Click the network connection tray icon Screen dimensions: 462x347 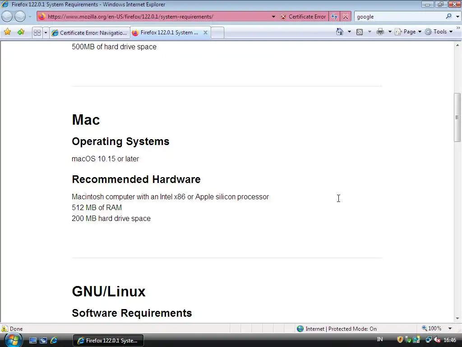(x=429, y=340)
